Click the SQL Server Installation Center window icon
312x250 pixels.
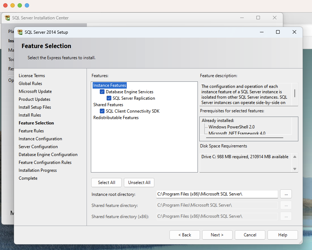pos(8,18)
